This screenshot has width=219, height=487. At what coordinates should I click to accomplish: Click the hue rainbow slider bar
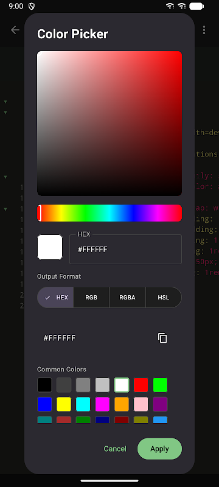(x=109, y=213)
